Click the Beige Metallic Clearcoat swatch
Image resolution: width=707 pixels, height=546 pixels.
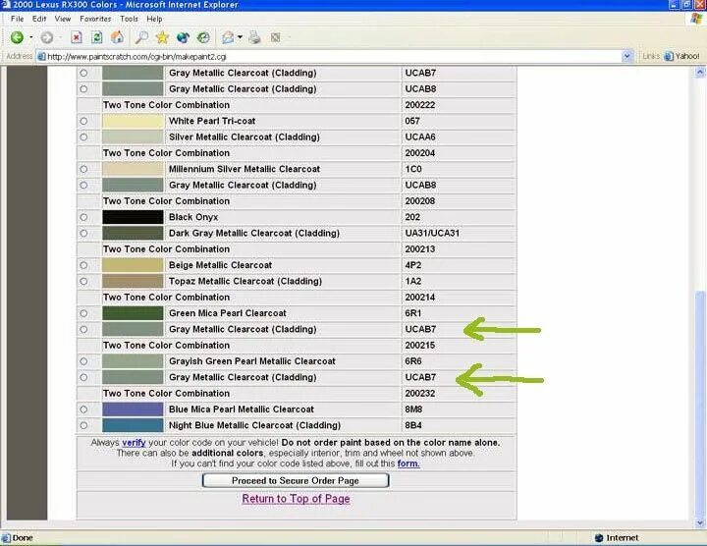coord(133,265)
